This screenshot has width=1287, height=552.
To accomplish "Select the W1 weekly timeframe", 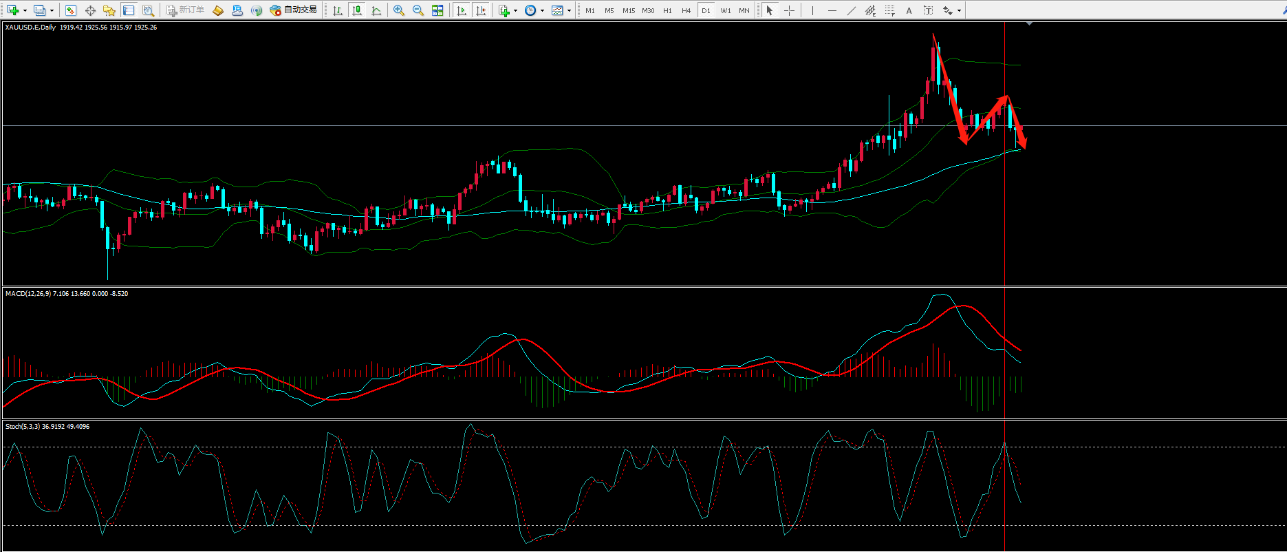I will point(726,10).
